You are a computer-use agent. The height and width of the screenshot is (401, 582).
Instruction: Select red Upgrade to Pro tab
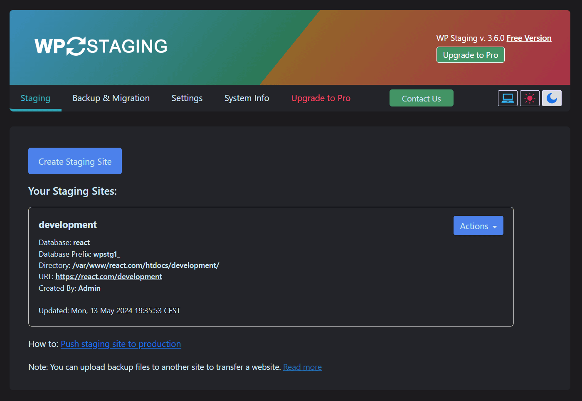point(321,98)
